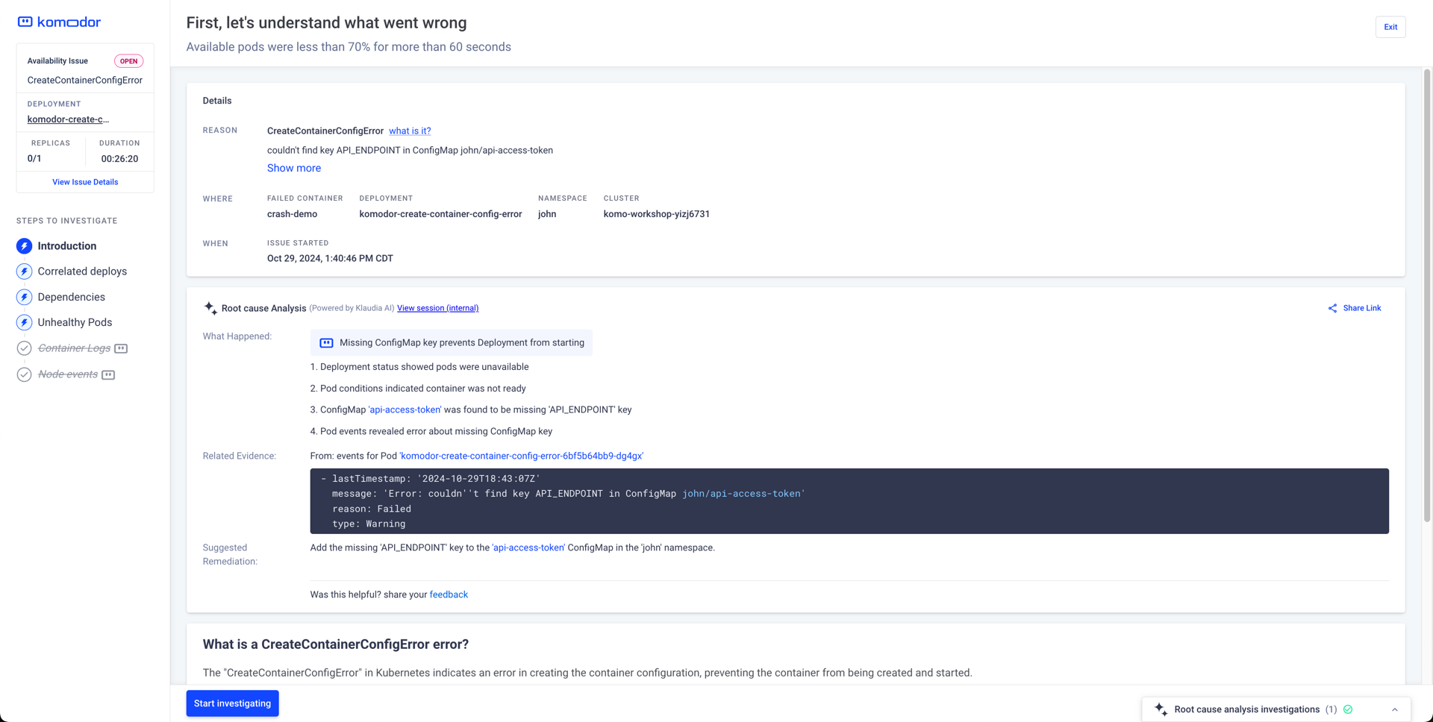The width and height of the screenshot is (1433, 722).
Task: Click the OPEN status badge
Action: (x=128, y=61)
